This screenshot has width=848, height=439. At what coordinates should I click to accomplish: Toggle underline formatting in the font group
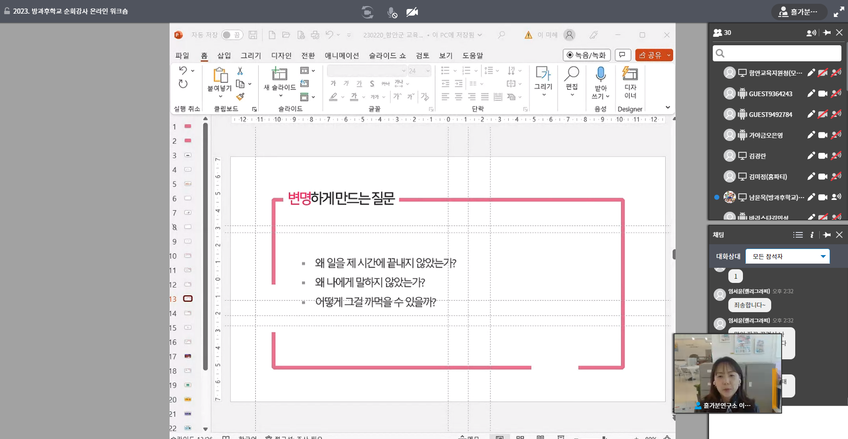click(359, 83)
